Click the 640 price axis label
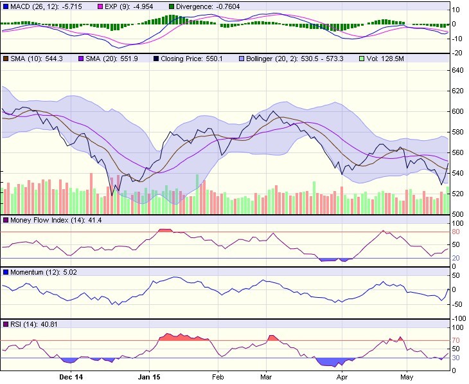This screenshot has width=469, height=384. pyautogui.click(x=457, y=71)
